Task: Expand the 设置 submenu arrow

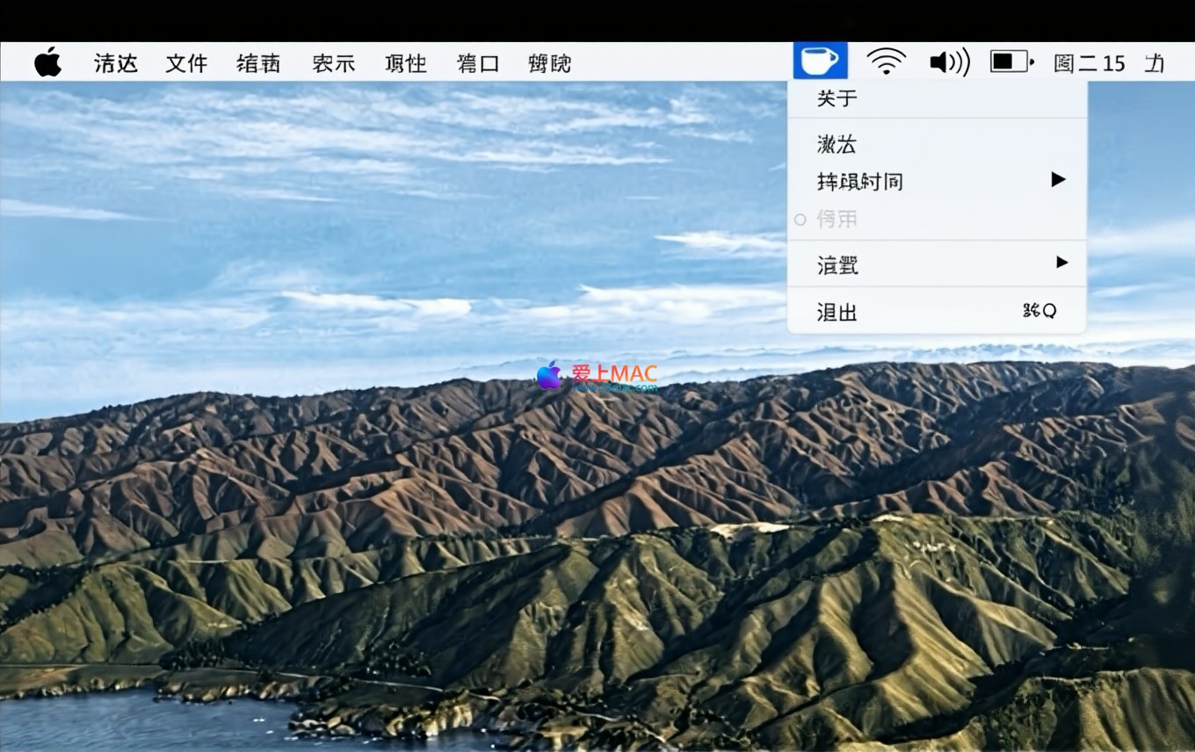Action: [1061, 263]
